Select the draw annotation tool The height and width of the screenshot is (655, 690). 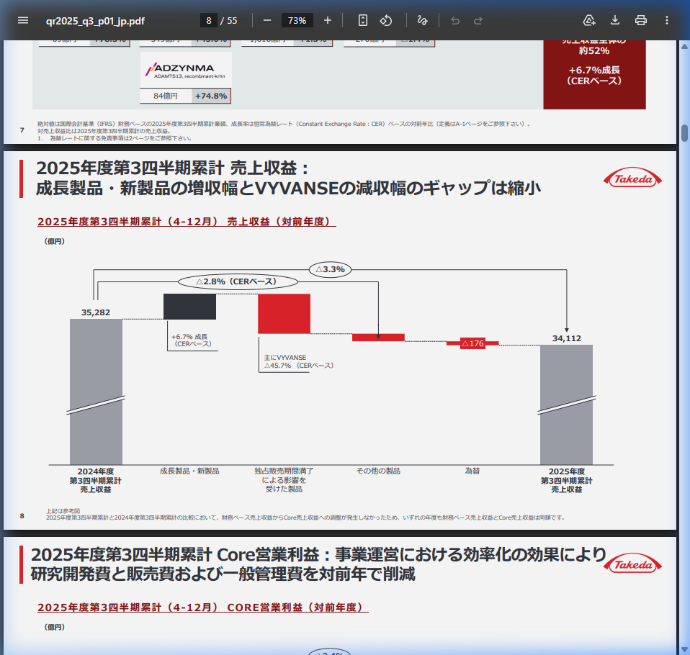pyautogui.click(x=423, y=20)
